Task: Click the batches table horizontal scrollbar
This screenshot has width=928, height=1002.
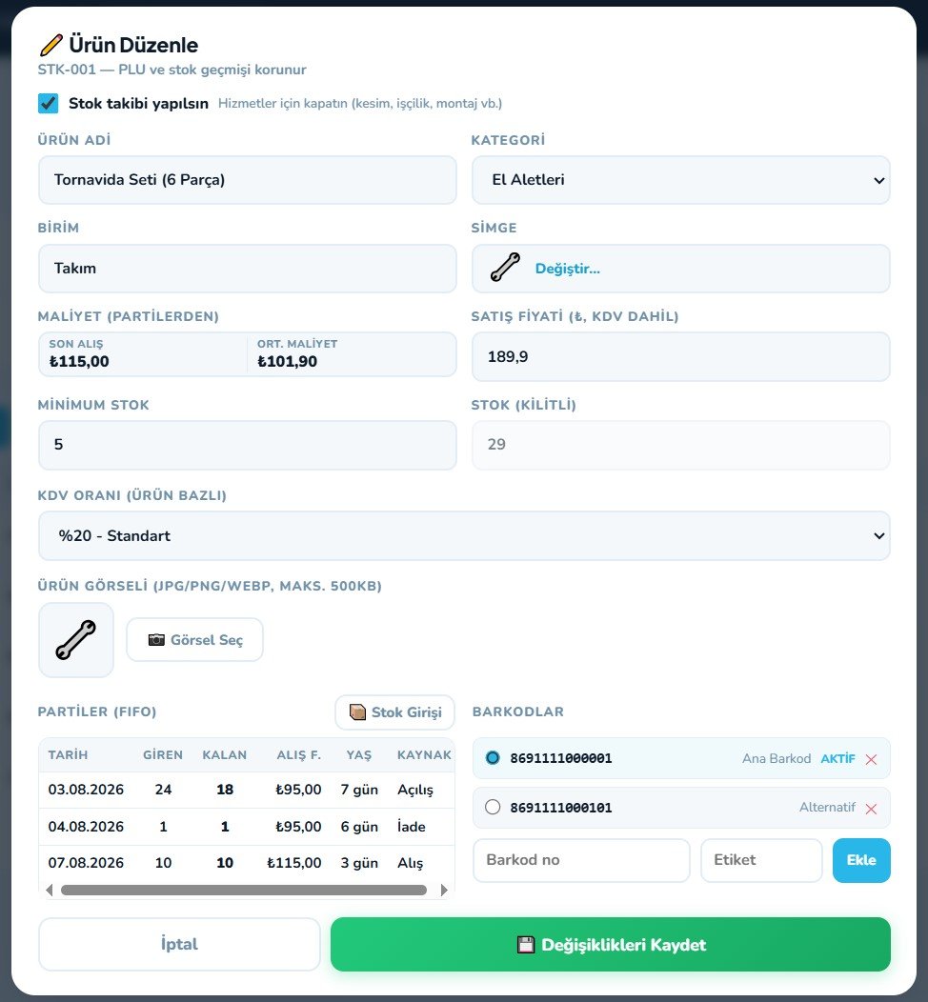Action: [244, 890]
